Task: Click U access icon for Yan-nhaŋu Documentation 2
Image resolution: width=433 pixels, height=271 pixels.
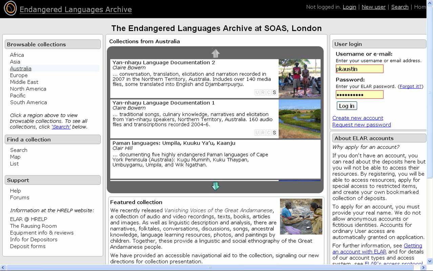Action: pyautogui.click(x=257, y=92)
